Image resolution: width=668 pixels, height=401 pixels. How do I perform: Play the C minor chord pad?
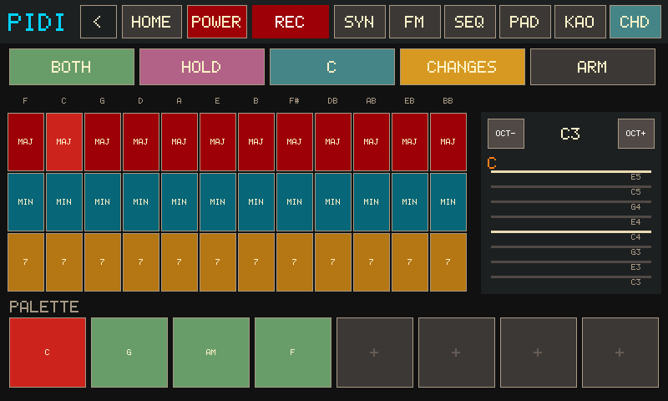click(x=64, y=202)
